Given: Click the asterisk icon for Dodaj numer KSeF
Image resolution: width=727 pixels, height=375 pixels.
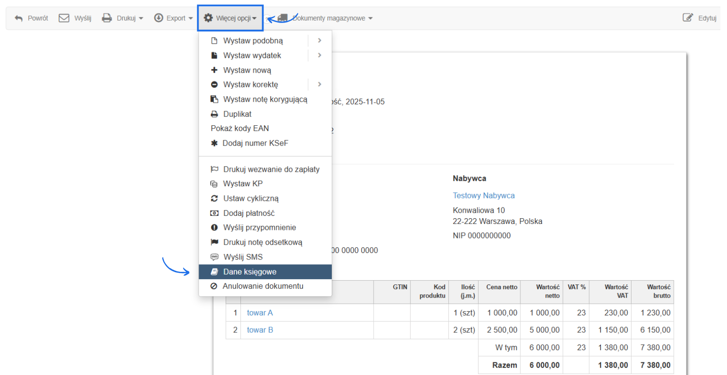Looking at the screenshot, I should (214, 143).
